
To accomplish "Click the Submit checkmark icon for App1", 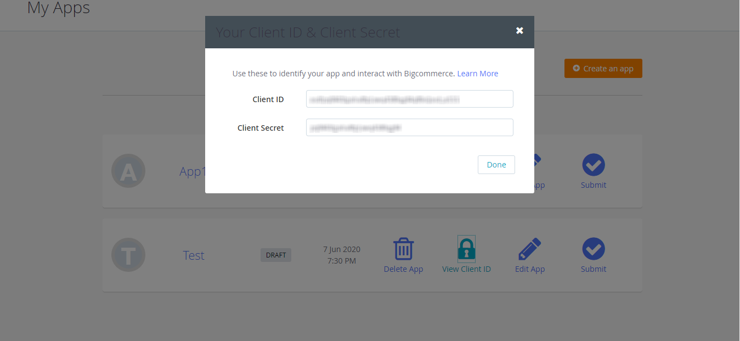I will pos(593,165).
